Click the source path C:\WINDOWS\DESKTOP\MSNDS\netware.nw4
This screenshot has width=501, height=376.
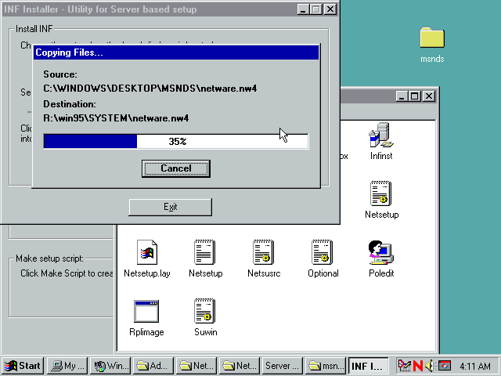click(x=150, y=89)
